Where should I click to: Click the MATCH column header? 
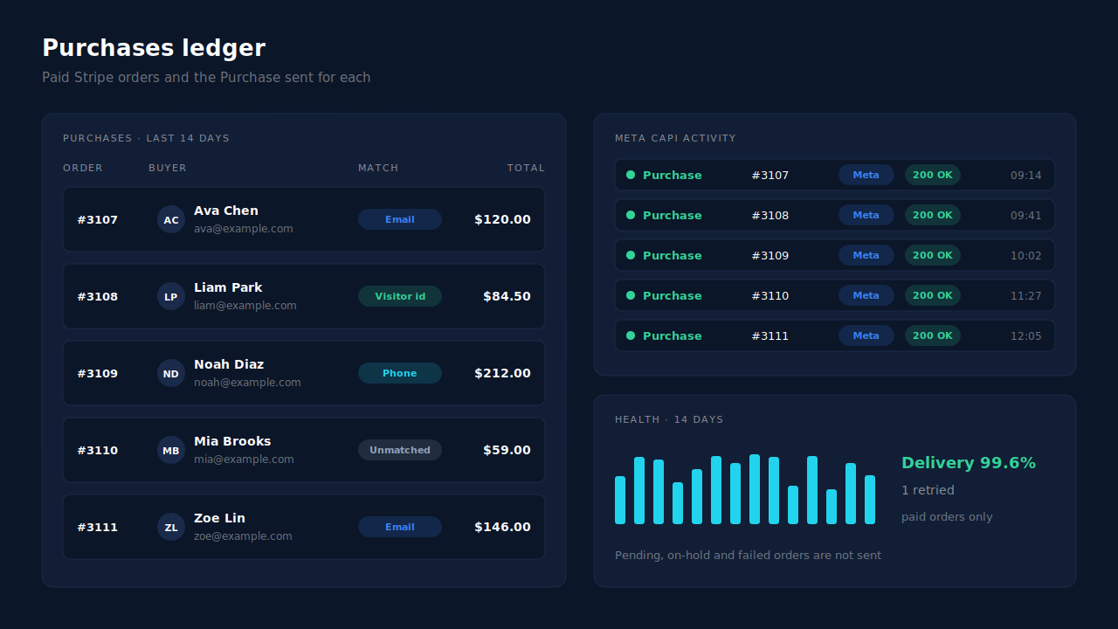tap(378, 168)
